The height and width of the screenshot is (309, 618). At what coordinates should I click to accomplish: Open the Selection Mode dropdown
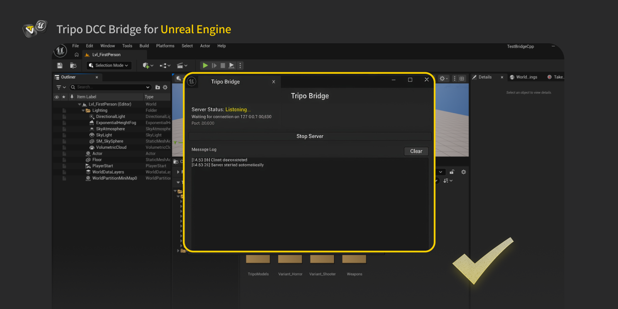tap(109, 66)
